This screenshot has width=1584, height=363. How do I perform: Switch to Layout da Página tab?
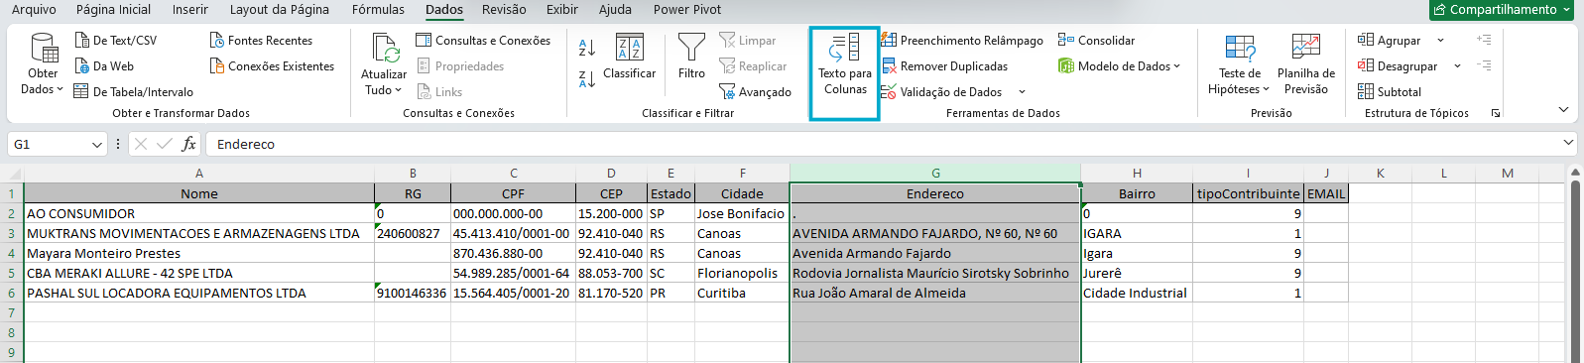coord(280,9)
